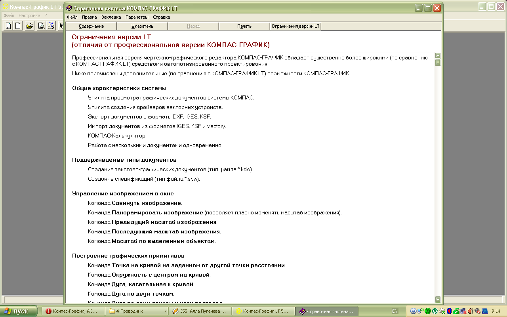Click the Содержание button

(91, 26)
